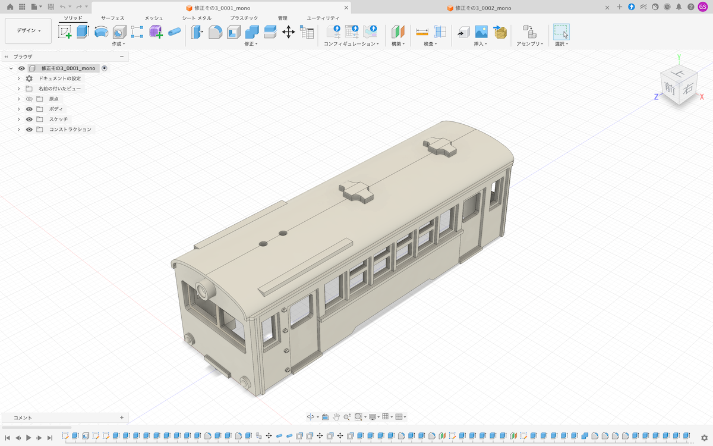Switch to the 管理 tab
The image size is (713, 446).
tap(283, 18)
